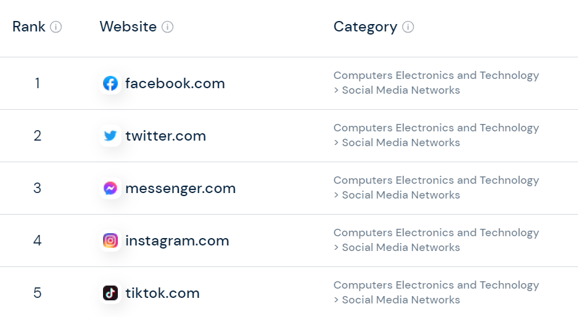Screen dimensions: 578x317
Task: Open the Rank column info icon
Action: coord(56,27)
